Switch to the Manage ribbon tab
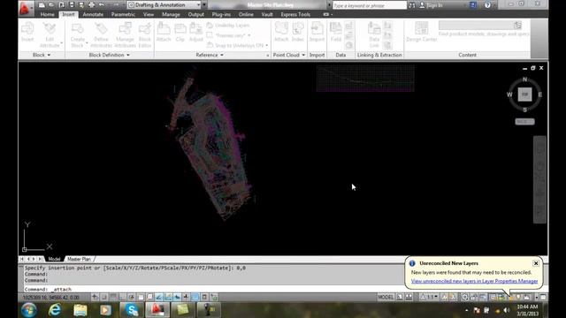The width and height of the screenshot is (566, 318). click(x=171, y=14)
